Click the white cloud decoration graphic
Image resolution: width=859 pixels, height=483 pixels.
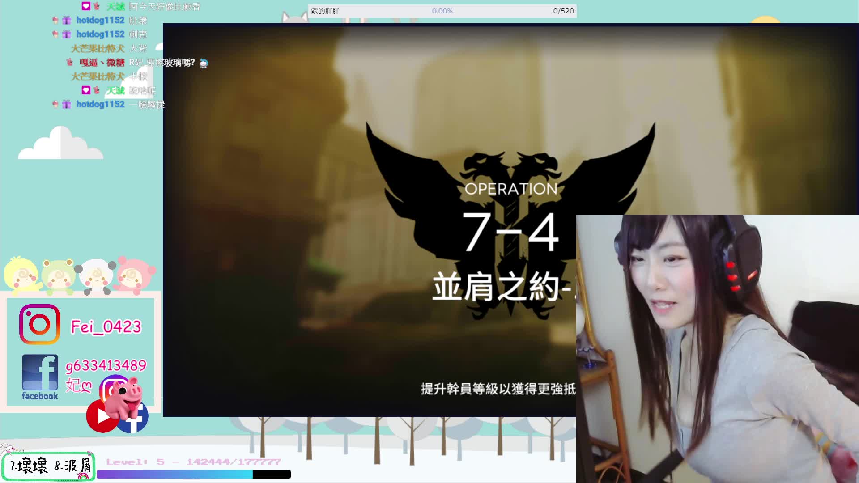pos(60,143)
